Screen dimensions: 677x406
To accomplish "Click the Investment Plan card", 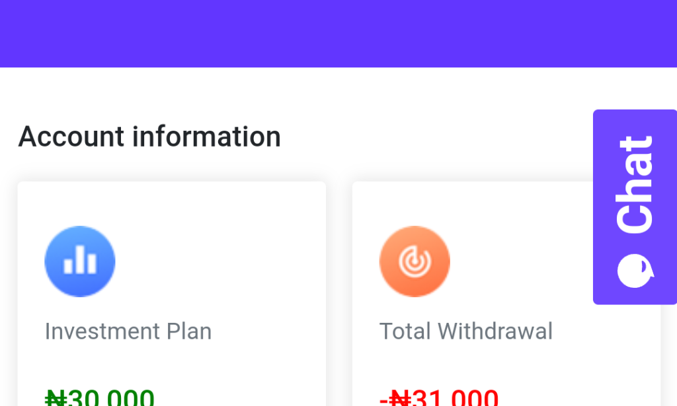I will (172, 290).
